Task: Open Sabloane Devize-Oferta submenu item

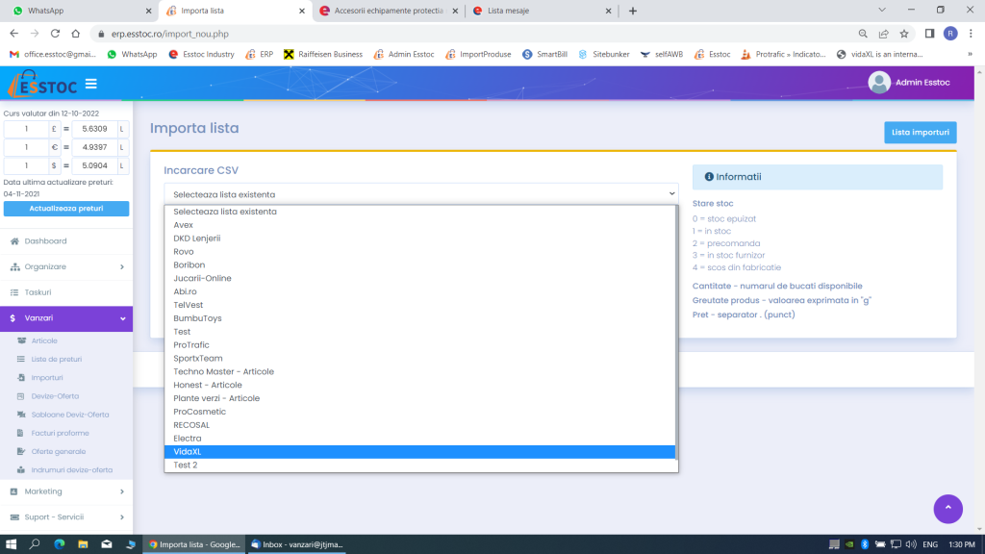Action: click(69, 415)
